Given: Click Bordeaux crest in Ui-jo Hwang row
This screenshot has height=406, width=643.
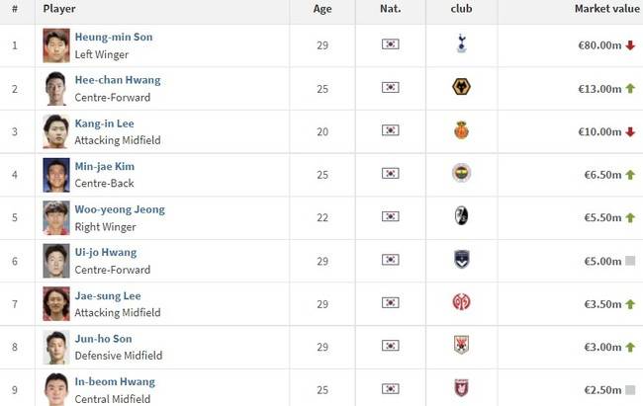Looking at the screenshot, I should 461,260.
